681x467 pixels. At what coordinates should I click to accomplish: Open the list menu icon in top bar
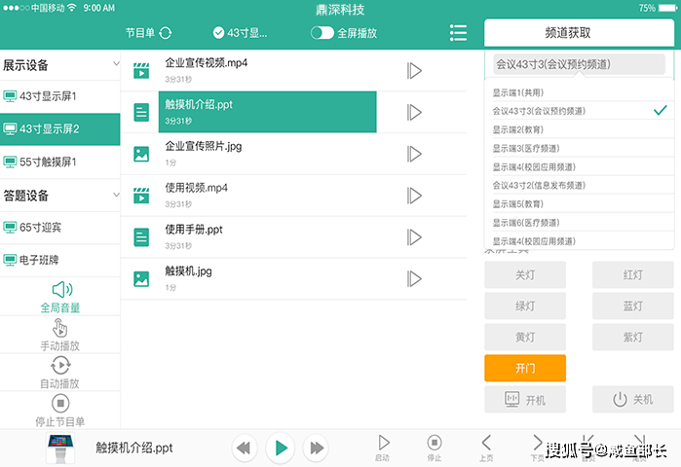point(458,33)
